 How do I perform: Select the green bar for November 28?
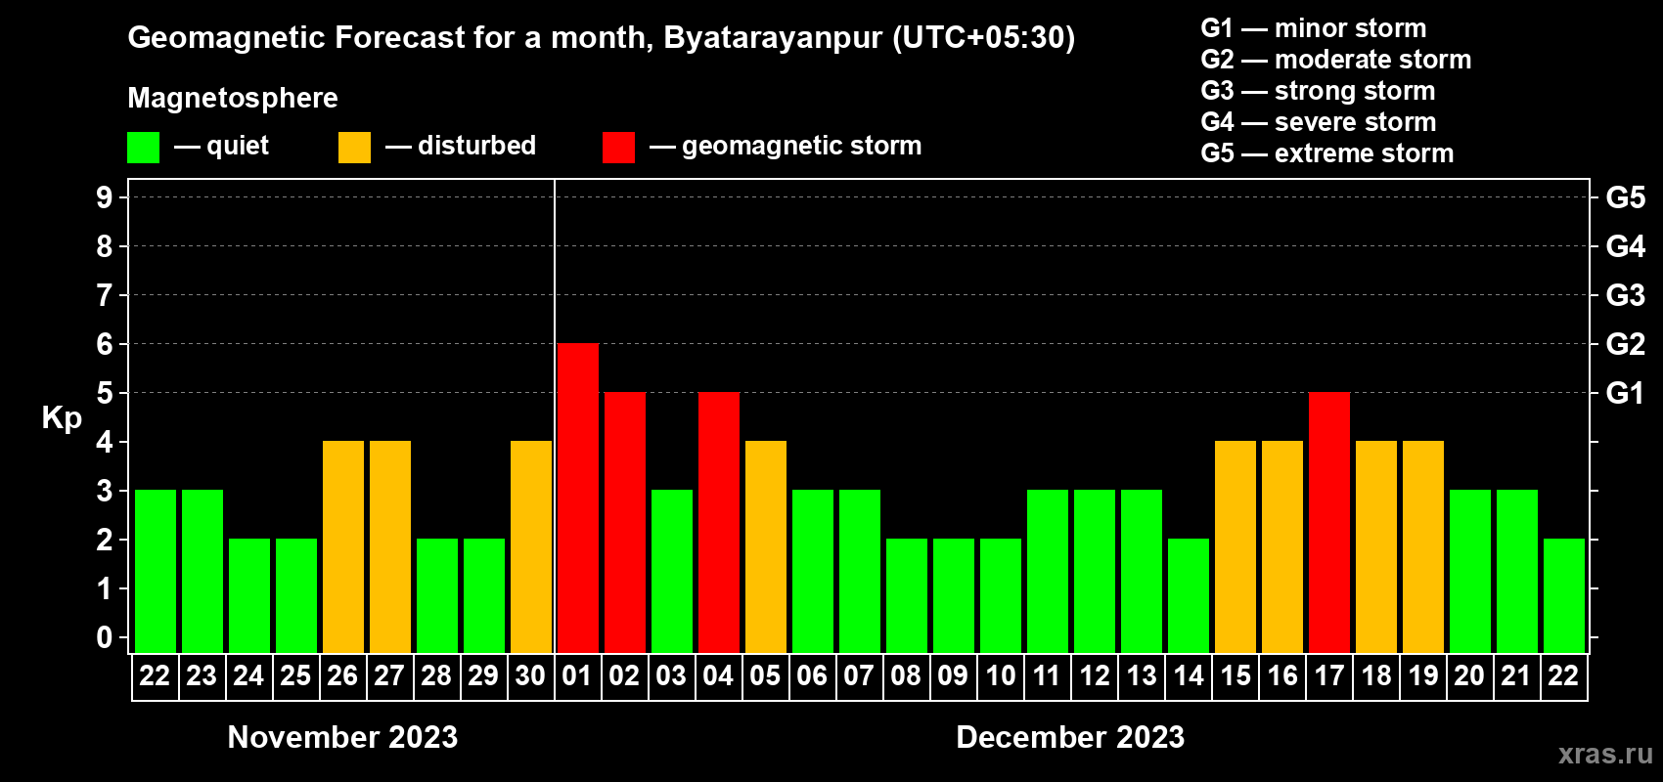(437, 596)
